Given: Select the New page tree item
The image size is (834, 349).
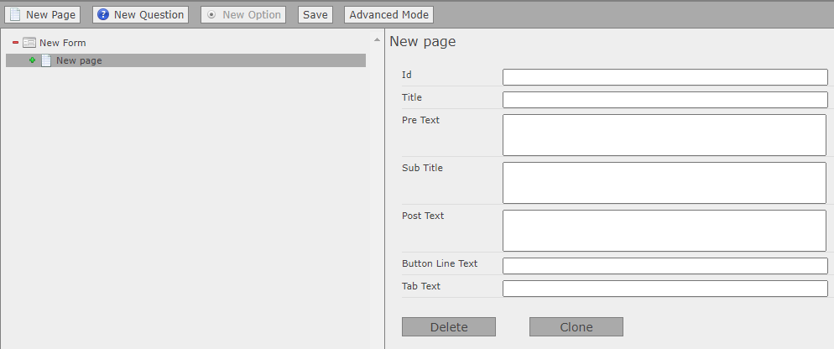Looking at the screenshot, I should (x=79, y=60).
